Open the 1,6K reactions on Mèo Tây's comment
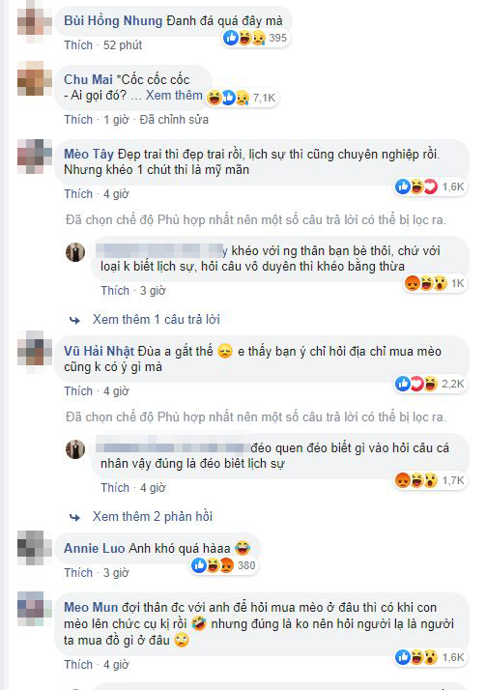 (x=430, y=187)
